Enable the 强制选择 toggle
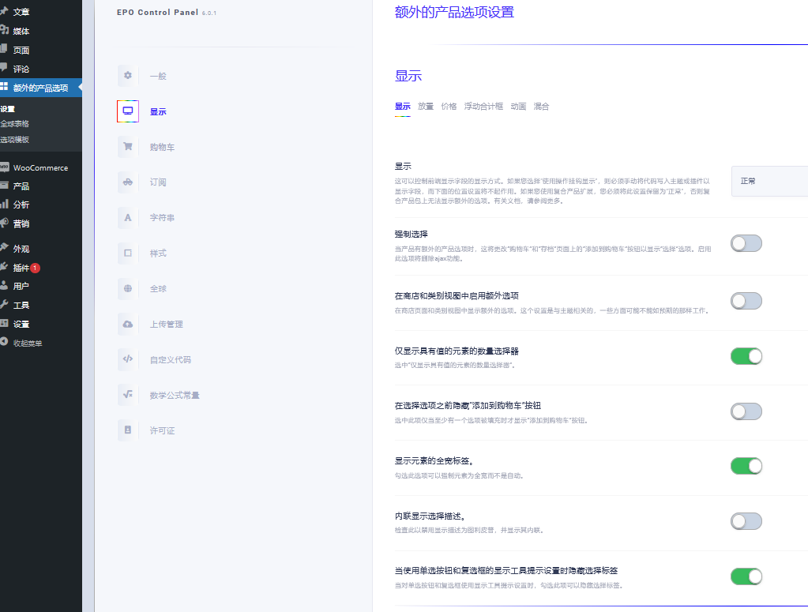Viewport: 808px width, 612px height. coord(746,243)
